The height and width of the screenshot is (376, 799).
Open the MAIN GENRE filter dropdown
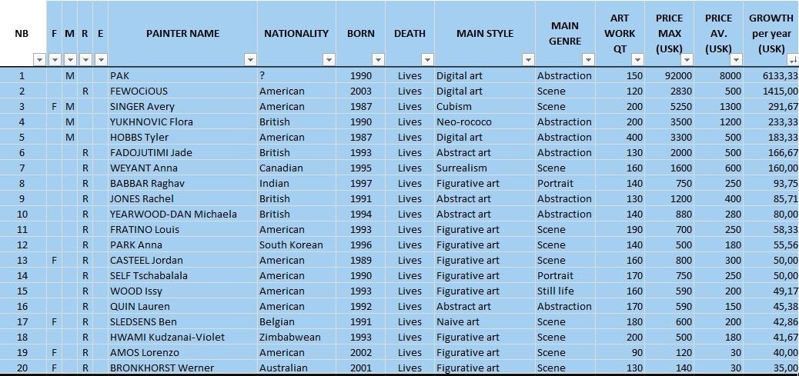[x=588, y=60]
